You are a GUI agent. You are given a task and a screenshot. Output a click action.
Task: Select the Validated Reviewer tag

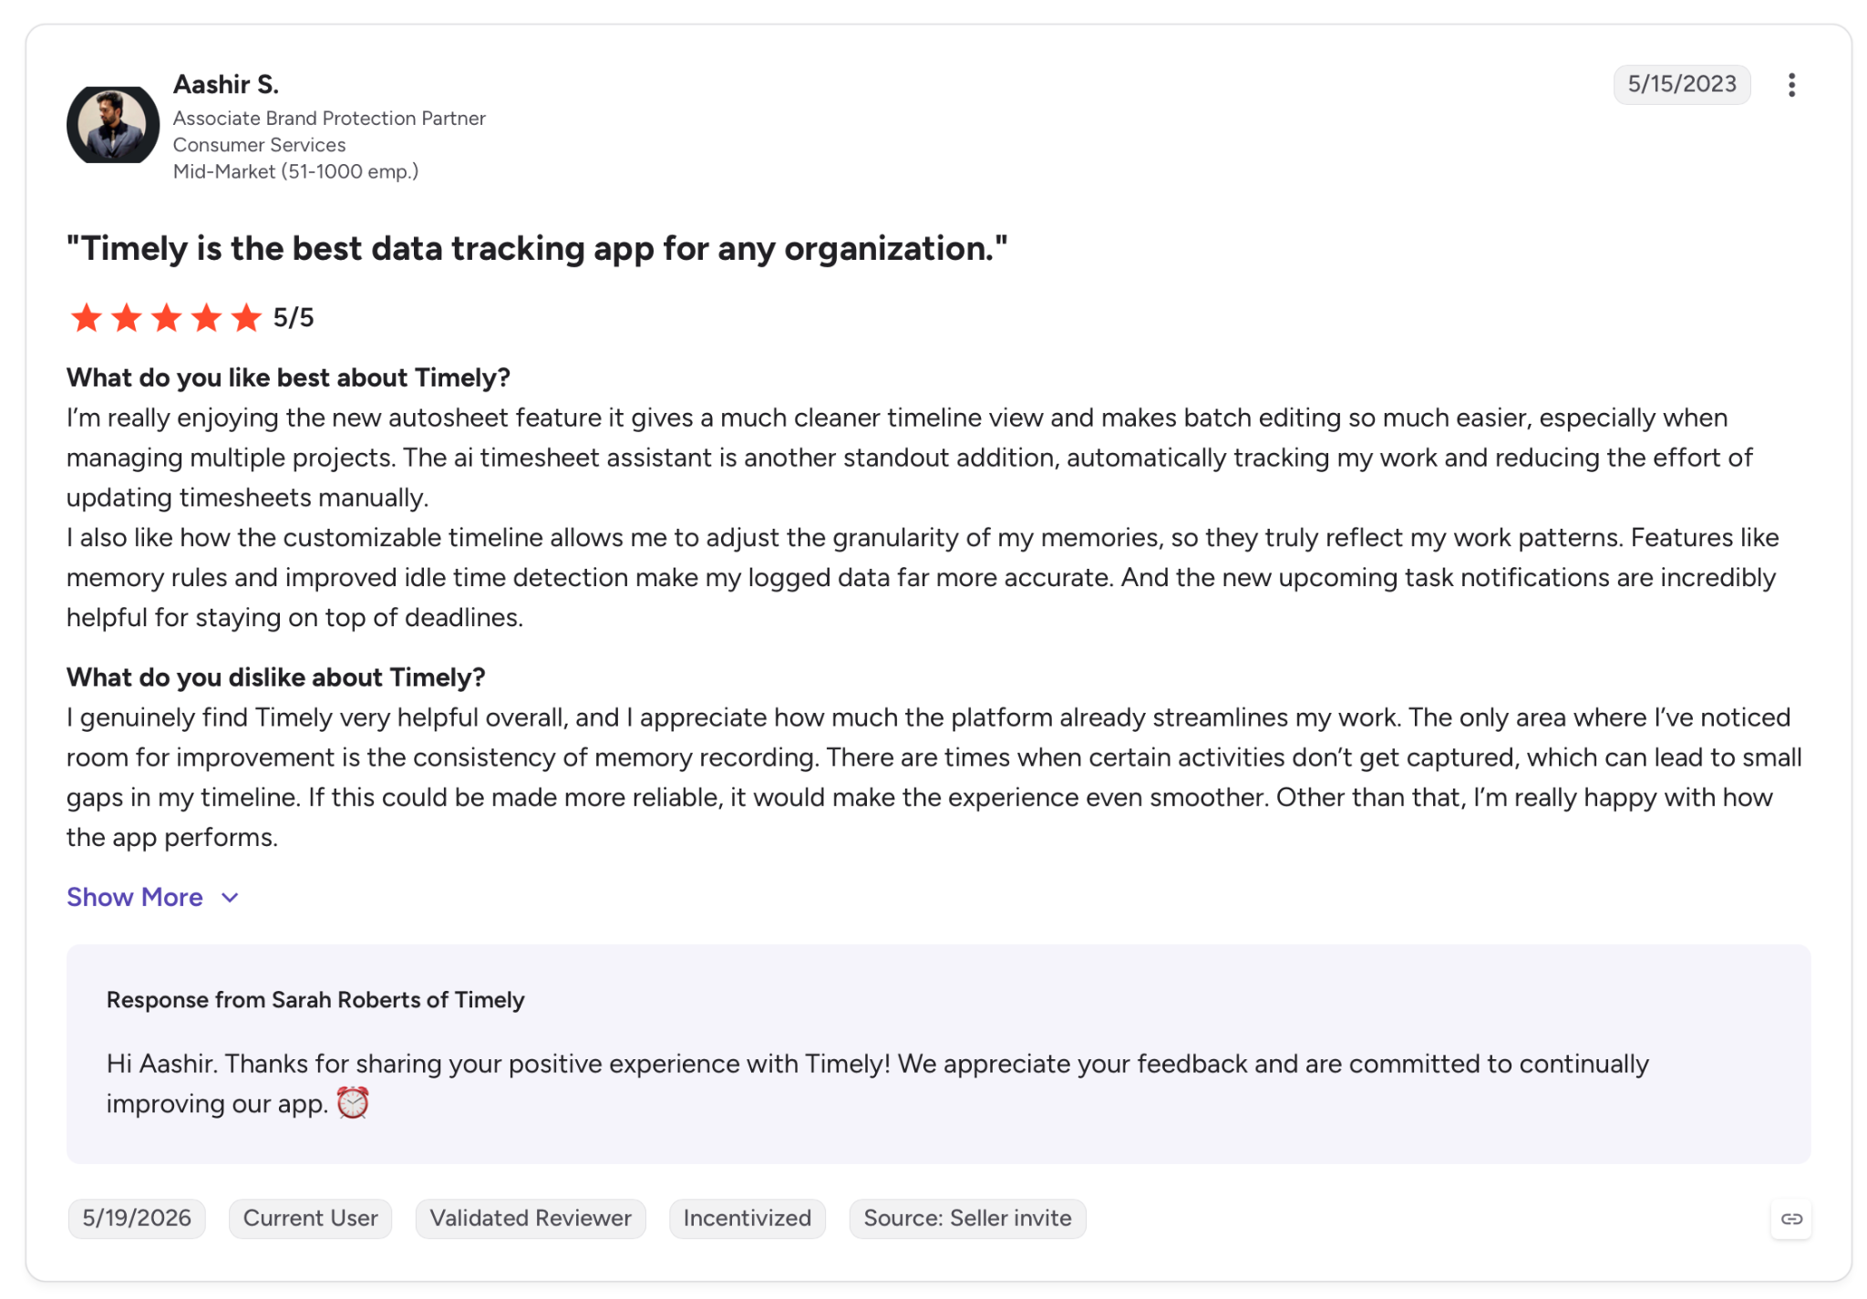tap(531, 1218)
